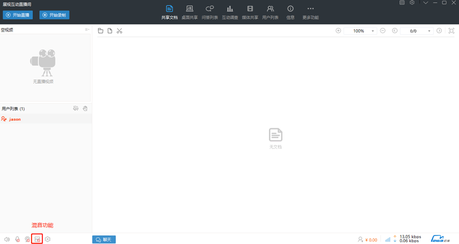Open the 0/0 page selector dropdown
The image size is (459, 244).
coord(429,31)
